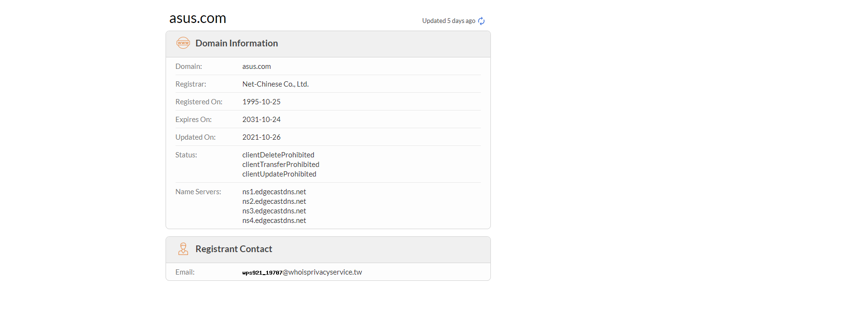Select the asus.com domain value
Image resolution: width=855 pixels, height=310 pixels.
[256, 66]
